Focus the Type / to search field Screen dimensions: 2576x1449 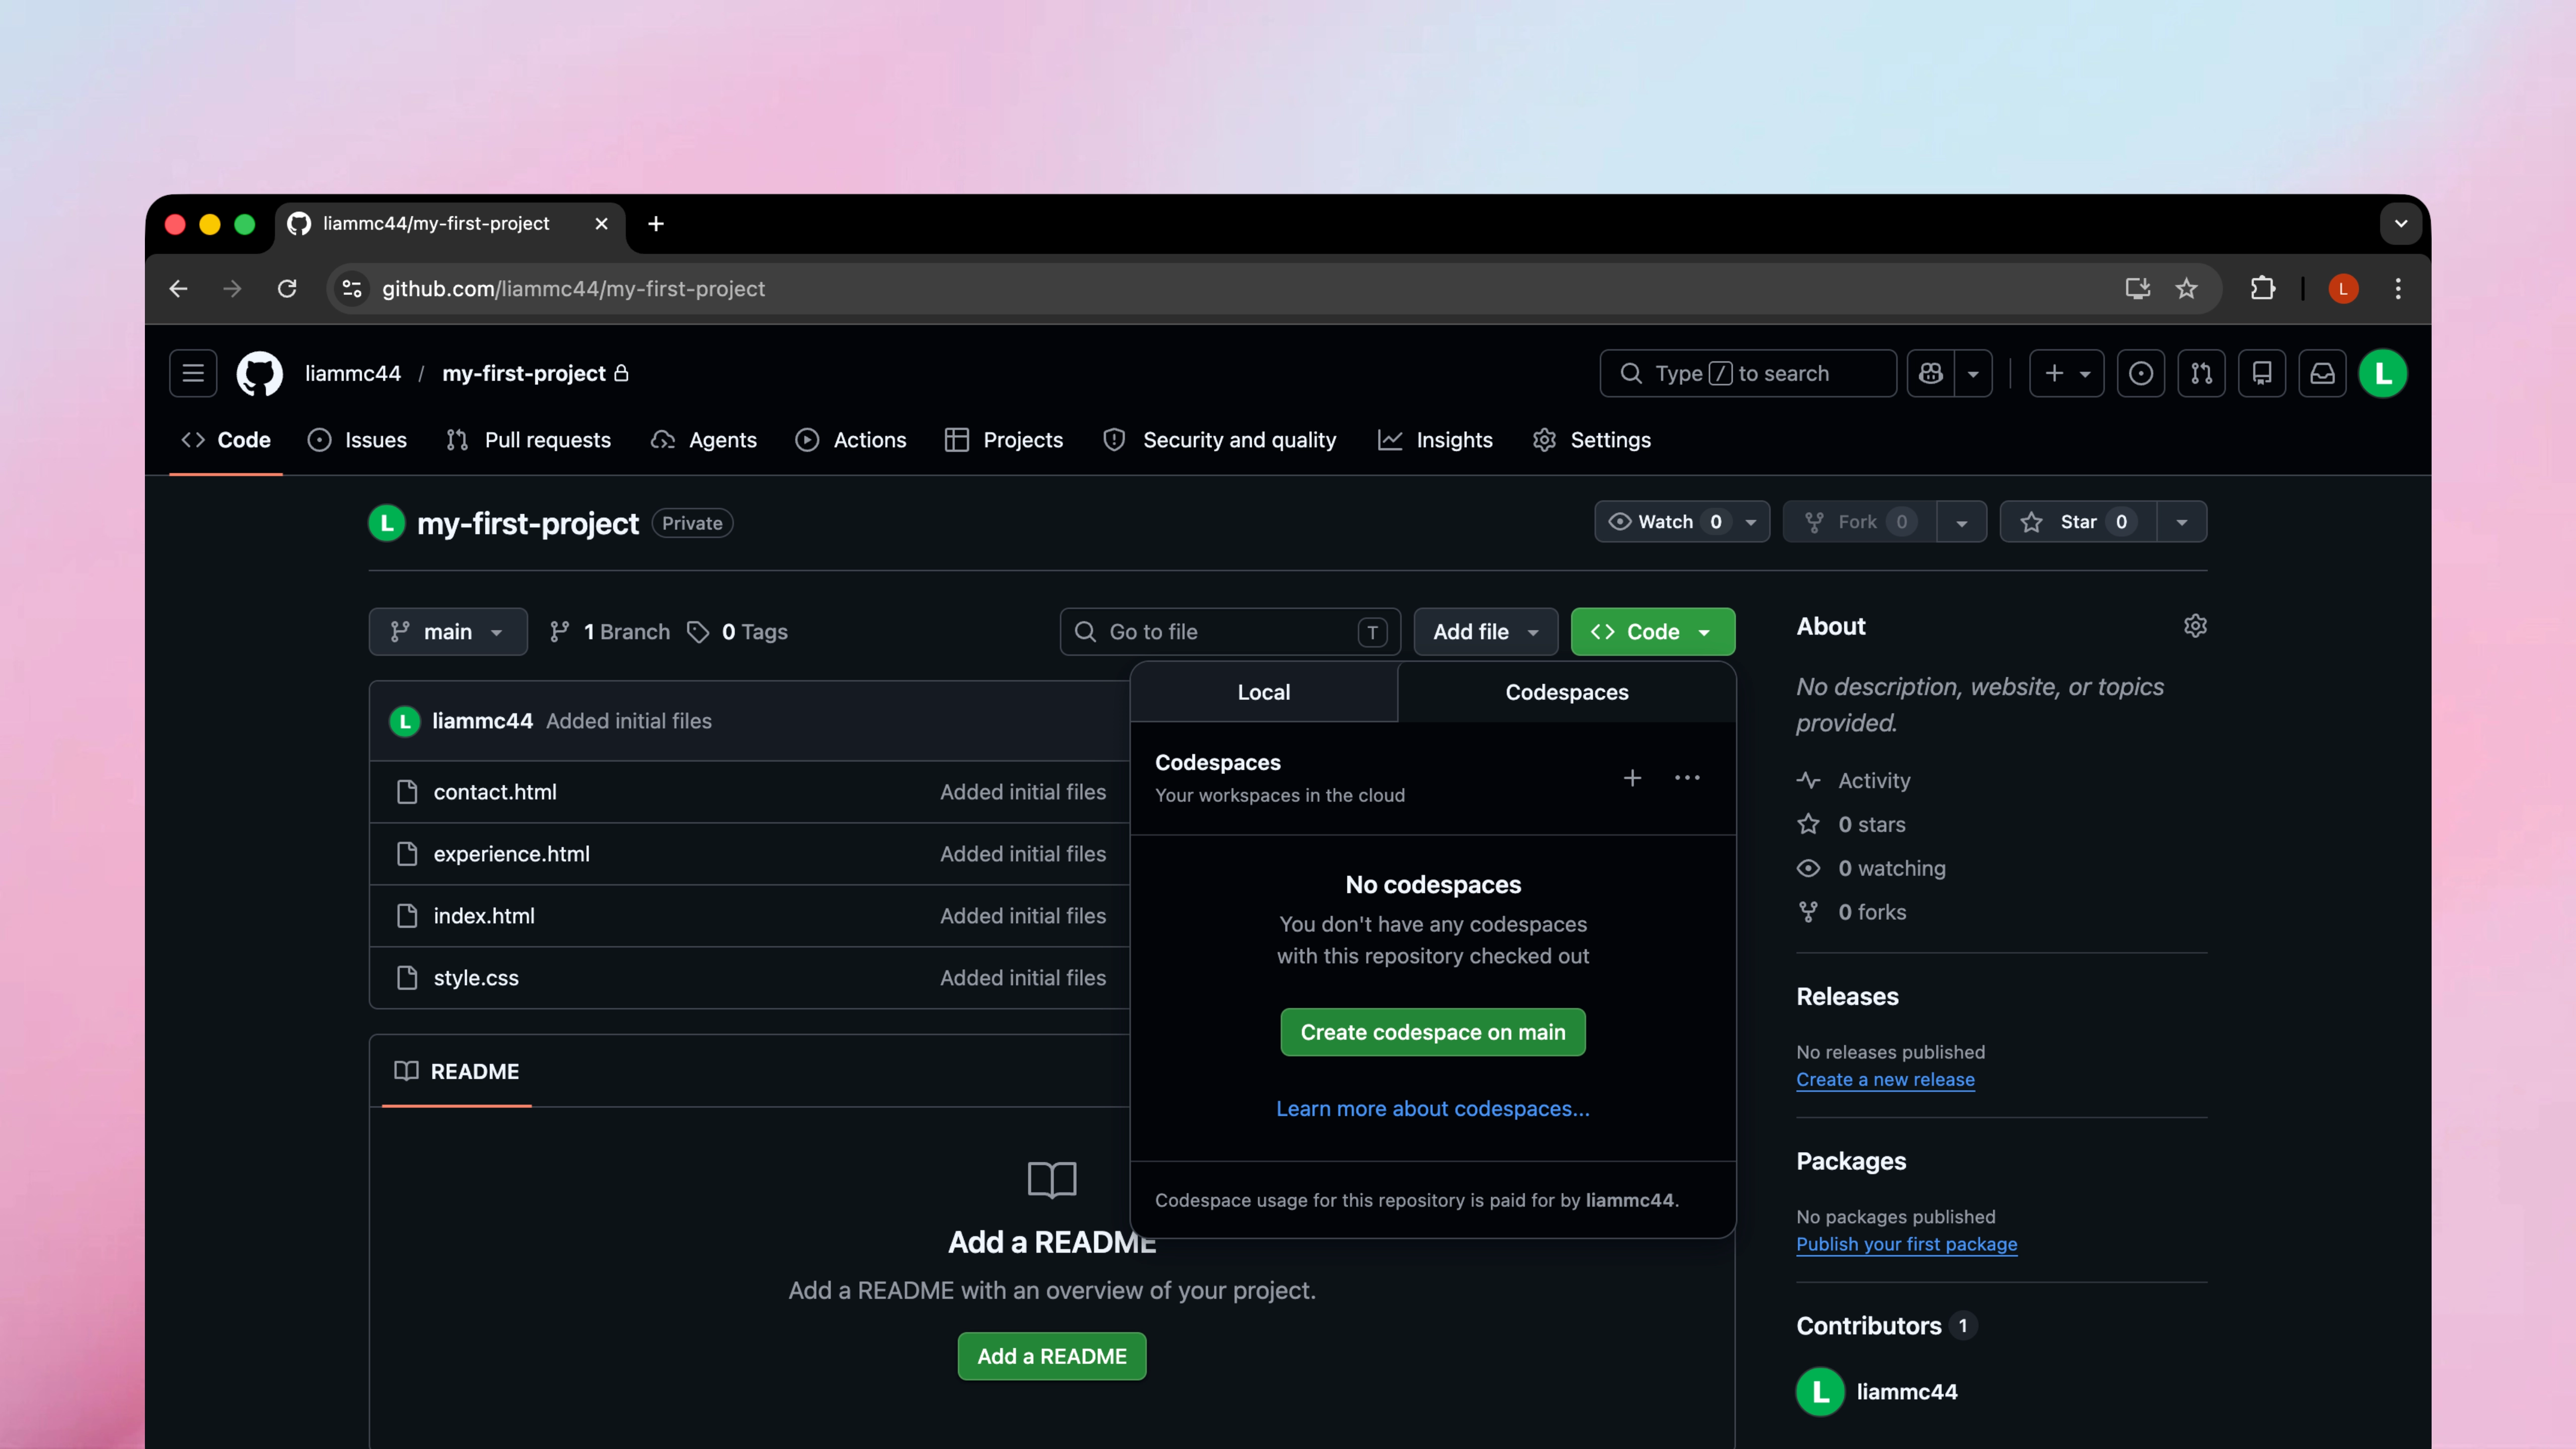1748,373
